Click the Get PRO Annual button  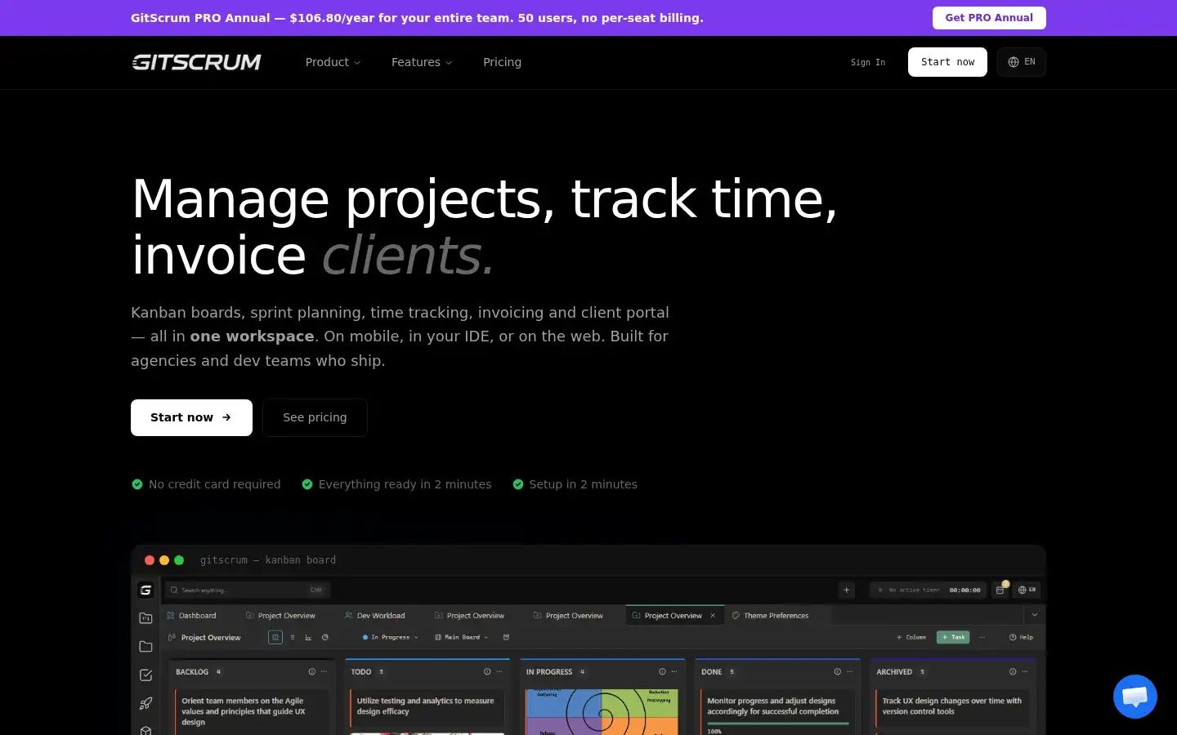pos(989,18)
